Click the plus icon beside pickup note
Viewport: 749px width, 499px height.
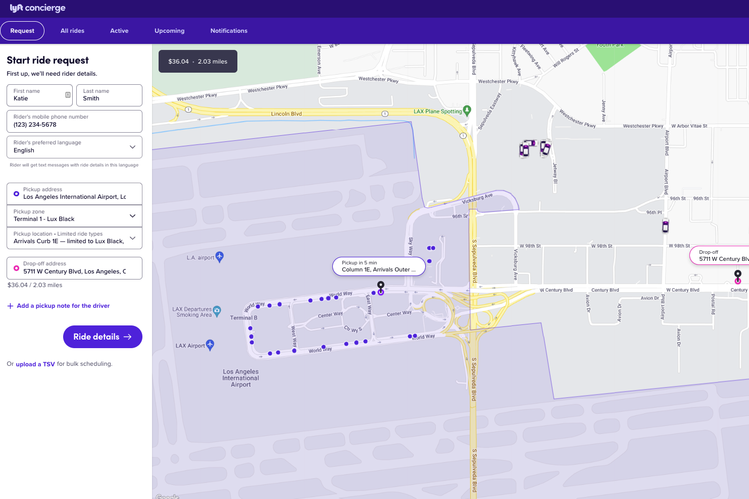10,306
